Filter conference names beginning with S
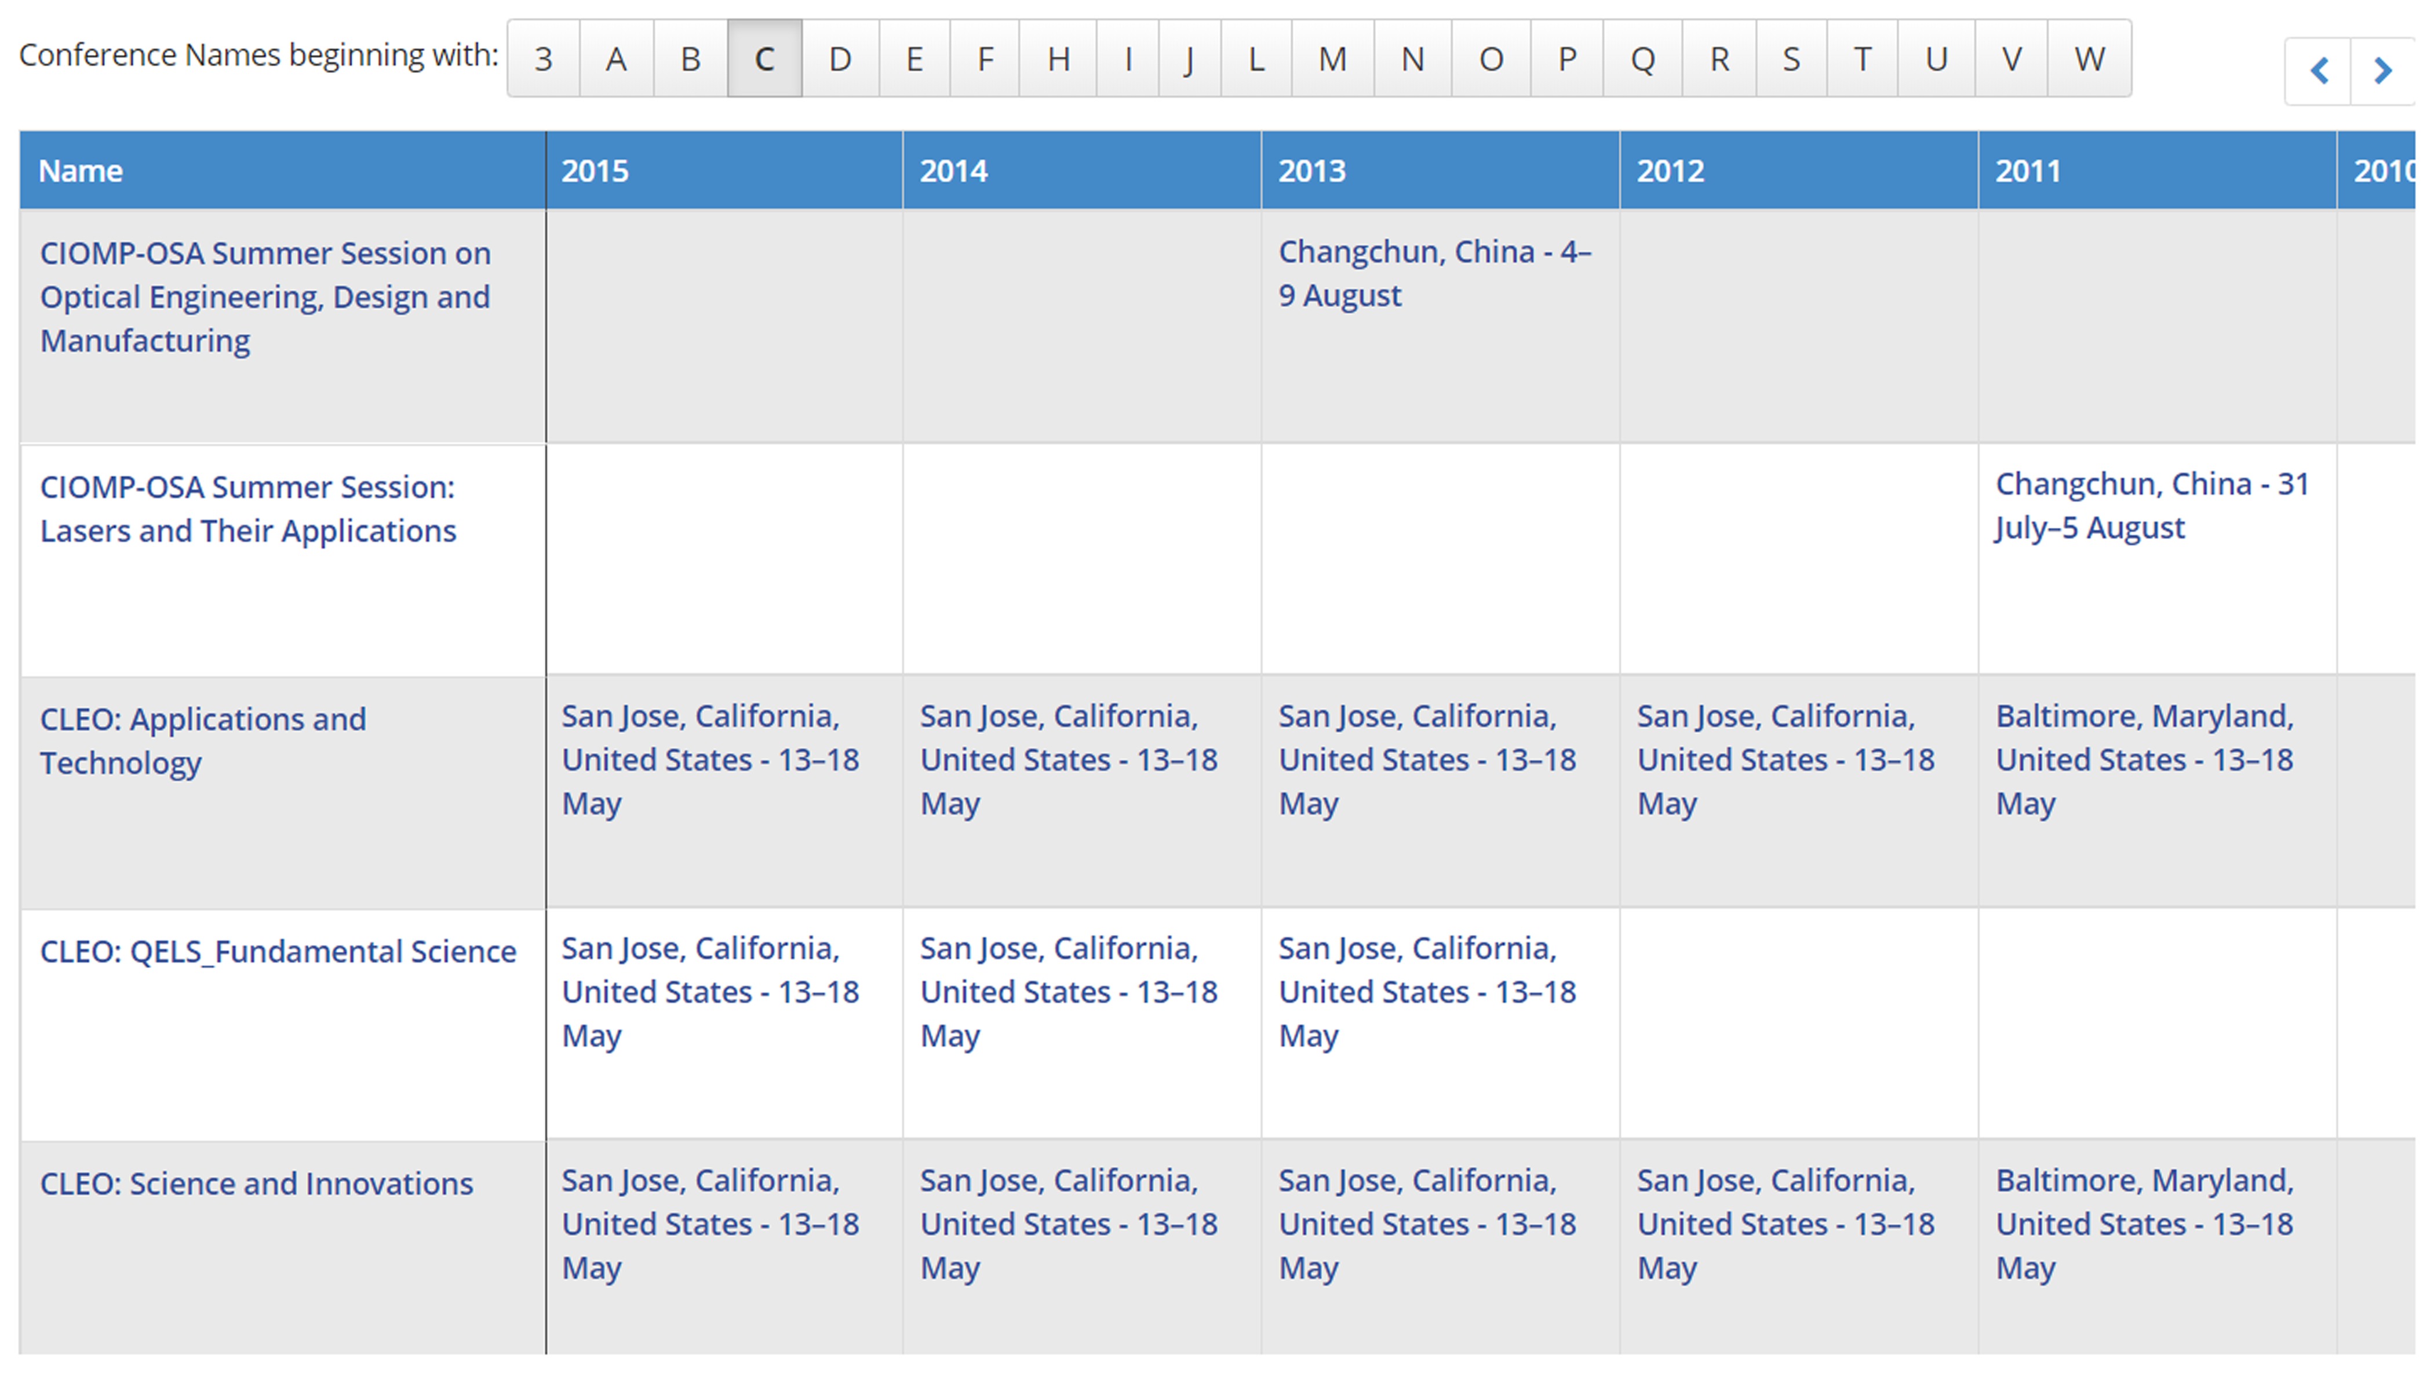Viewport: 2434px width, 1373px height. tap(1791, 59)
